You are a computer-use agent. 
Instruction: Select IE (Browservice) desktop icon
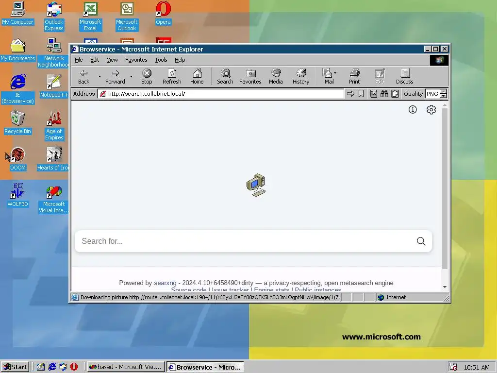tap(17, 89)
